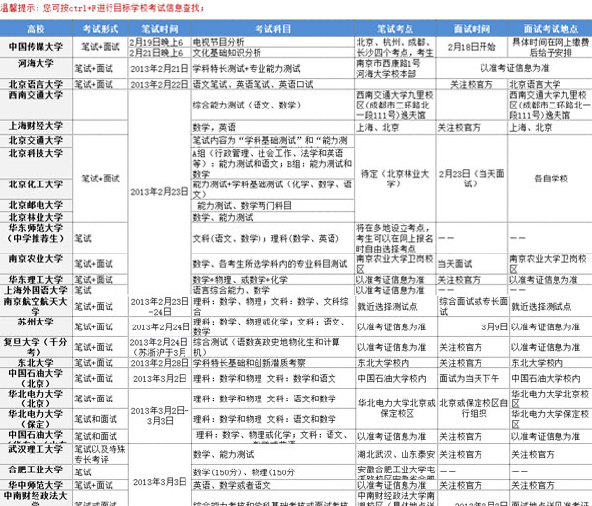Click the 面试考试地点 column header
The height and width of the screenshot is (506, 592).
[551, 29]
